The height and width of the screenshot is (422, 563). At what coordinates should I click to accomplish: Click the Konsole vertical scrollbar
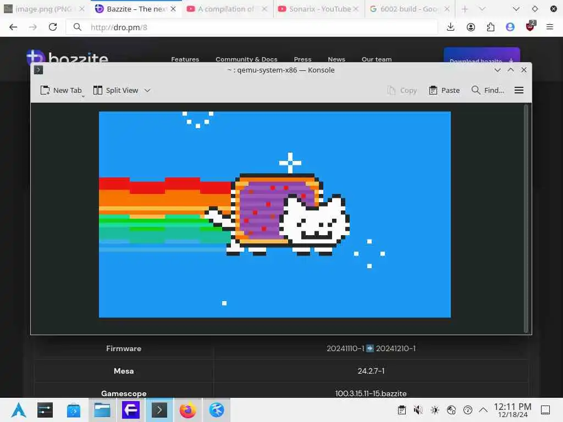(x=526, y=218)
